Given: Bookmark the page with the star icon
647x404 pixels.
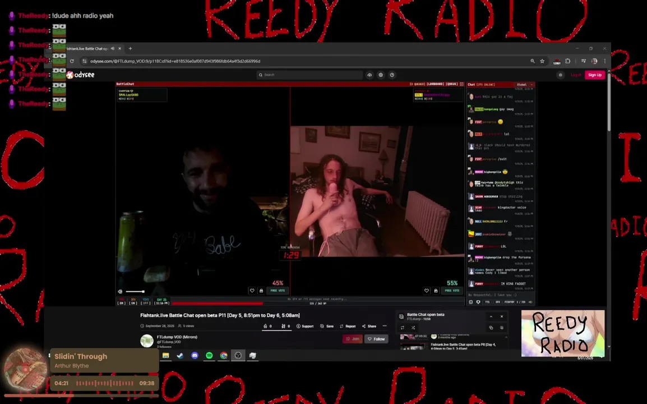Looking at the screenshot, I should [x=542, y=61].
